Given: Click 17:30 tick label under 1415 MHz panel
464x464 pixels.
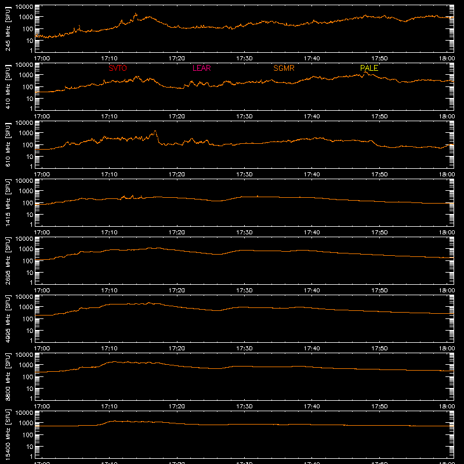Looking at the screenshot, I should coord(244,233).
